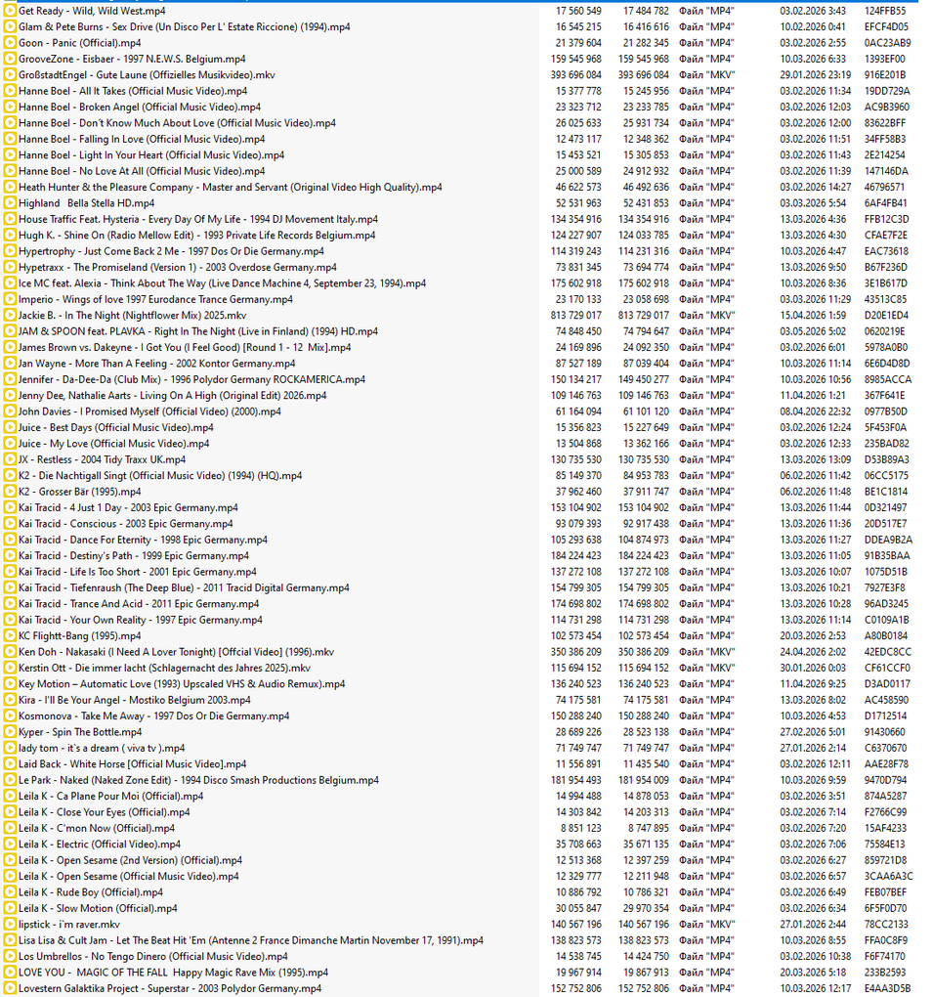Select Hanne Boel - All It Takes file name
Viewport: 932px width, 997px height.
tap(133, 91)
